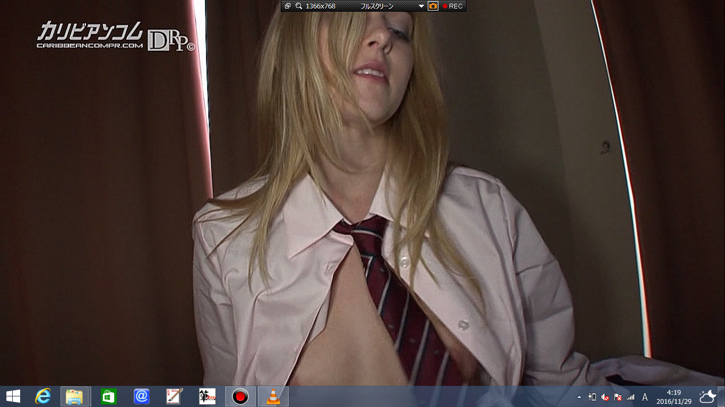The width and height of the screenshot is (725, 407).
Task: Open the フルスクリーン dropdown arrow
Action: click(421, 6)
